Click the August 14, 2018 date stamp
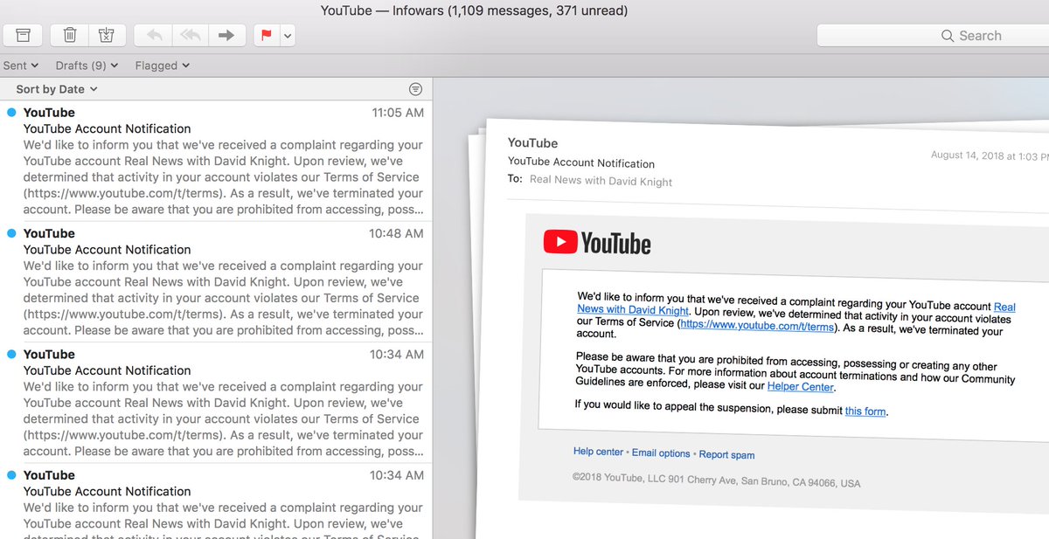This screenshot has height=539, width=1049. [x=990, y=156]
